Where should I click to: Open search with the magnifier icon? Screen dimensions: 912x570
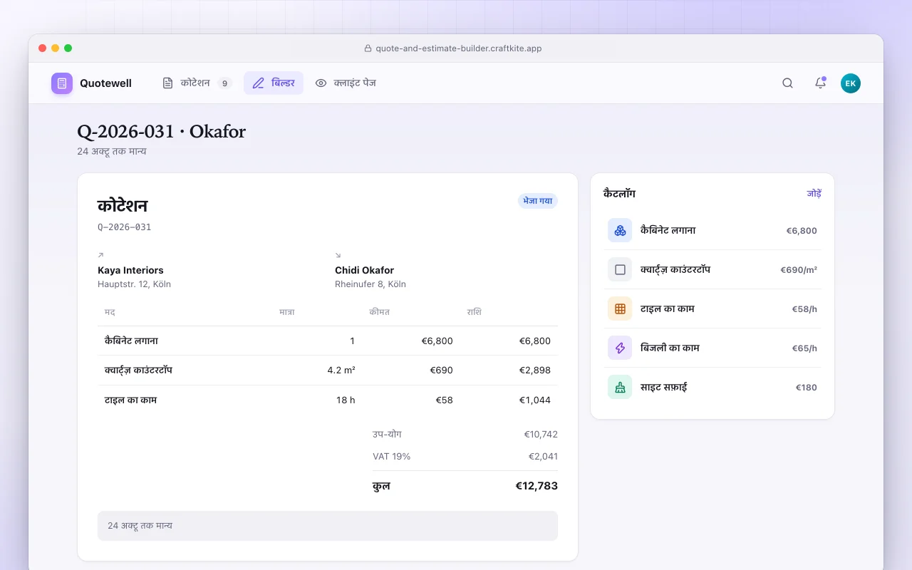(787, 83)
